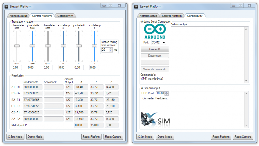Open the Connectivity tab in left window
This screenshot has height=146, width=259.
coord(65,16)
